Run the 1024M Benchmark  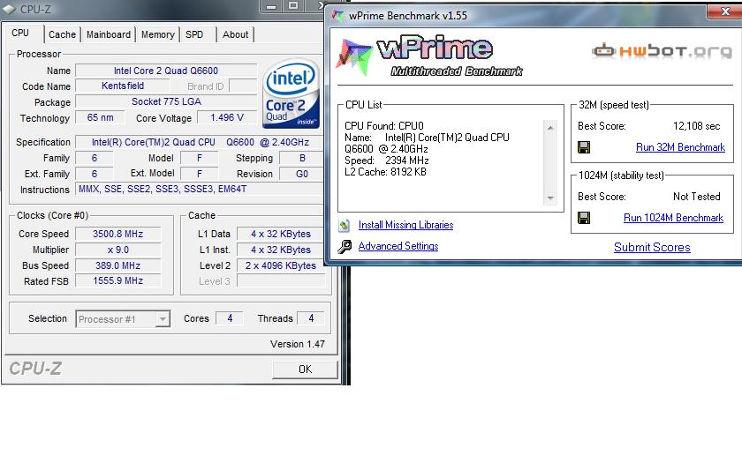(673, 218)
